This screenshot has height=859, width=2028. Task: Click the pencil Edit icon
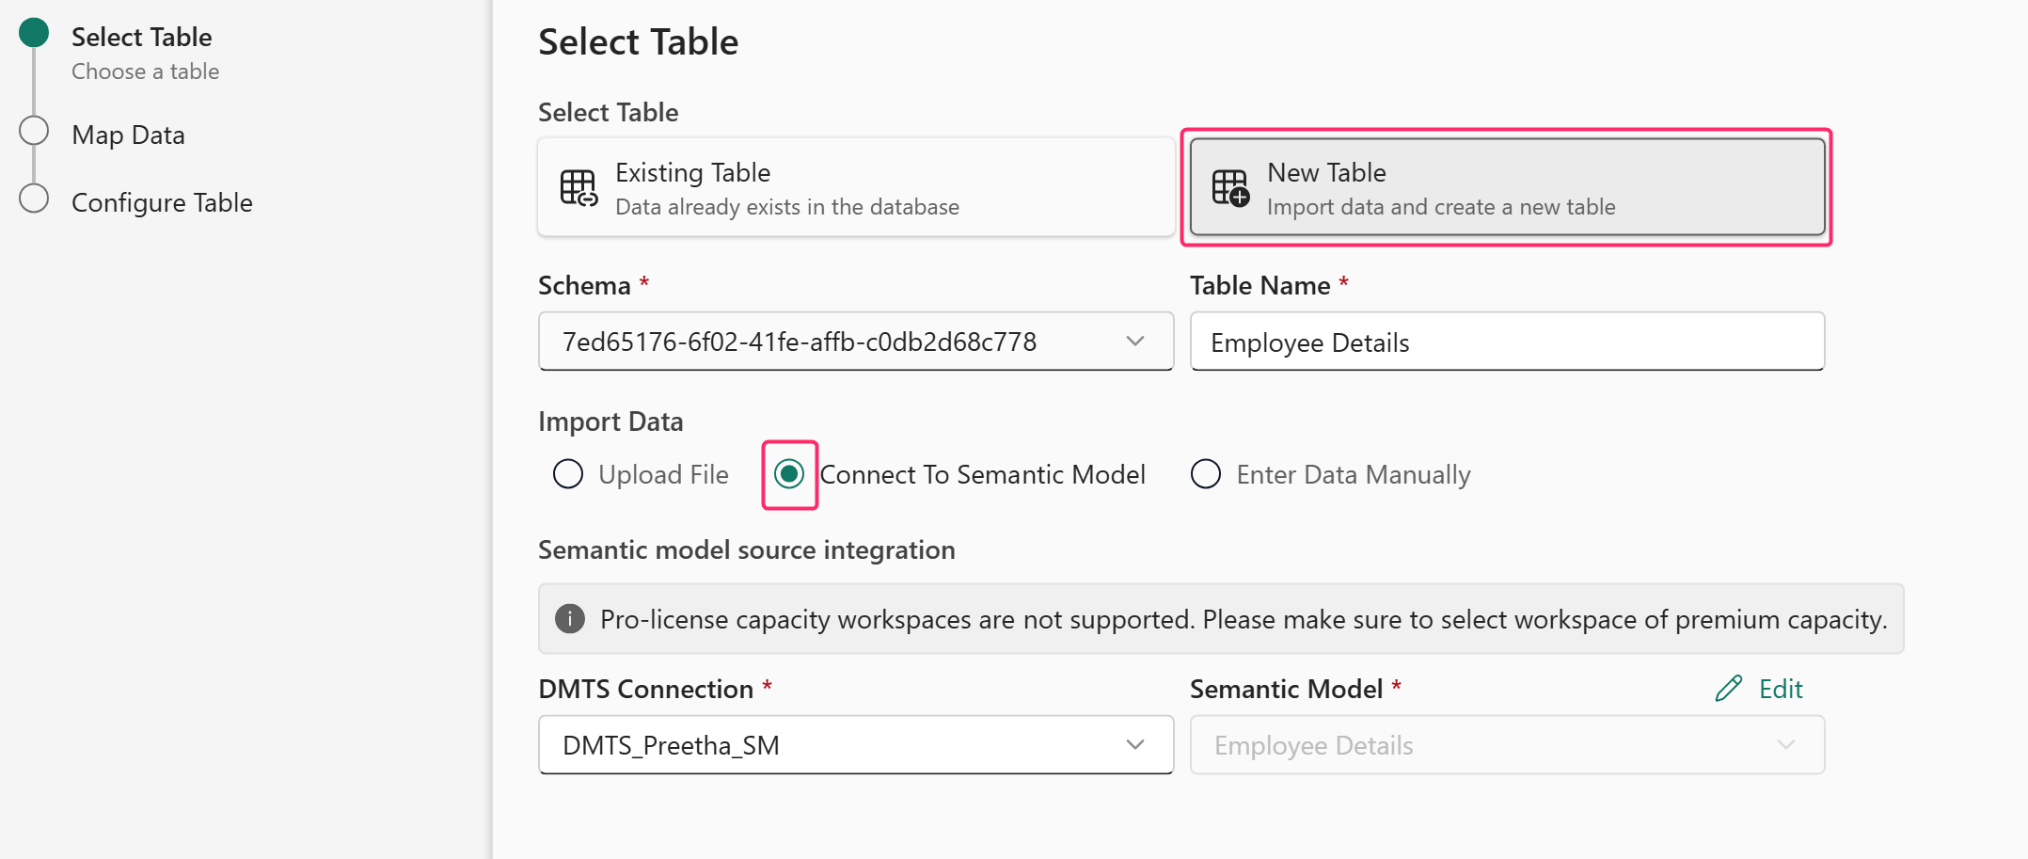click(x=1728, y=689)
